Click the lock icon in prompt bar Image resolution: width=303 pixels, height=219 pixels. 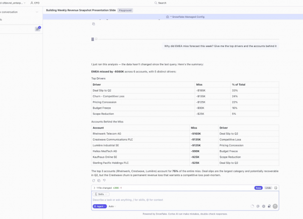coord(269,206)
